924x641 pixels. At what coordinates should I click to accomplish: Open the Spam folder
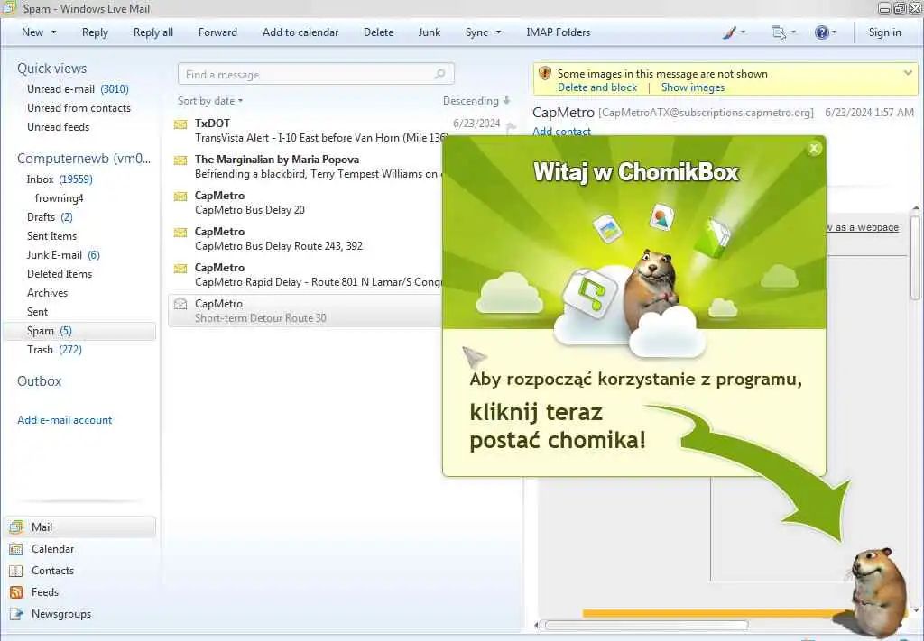(x=80, y=331)
